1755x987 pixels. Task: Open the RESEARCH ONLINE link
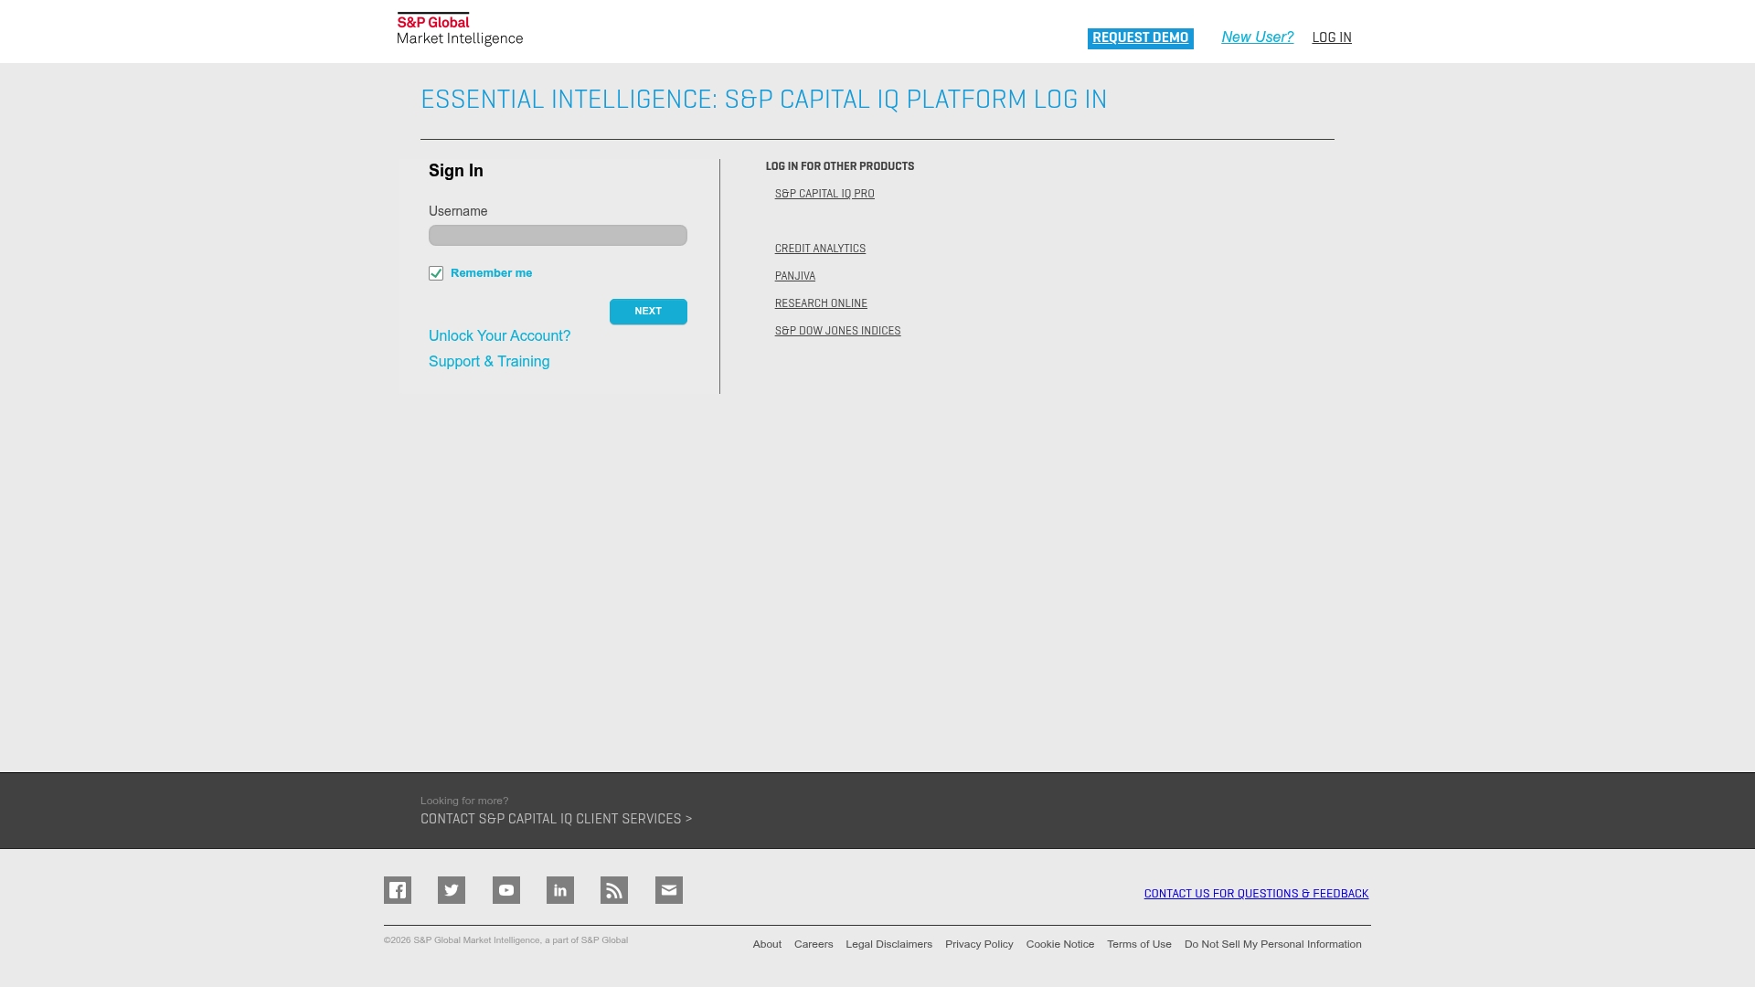coord(821,302)
